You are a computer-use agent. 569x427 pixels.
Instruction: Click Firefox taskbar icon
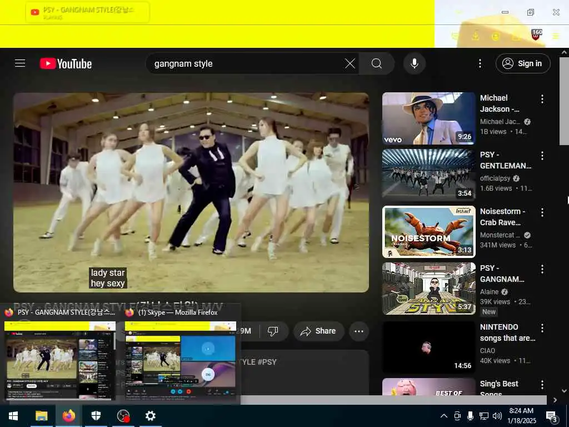pyautogui.click(x=68, y=416)
